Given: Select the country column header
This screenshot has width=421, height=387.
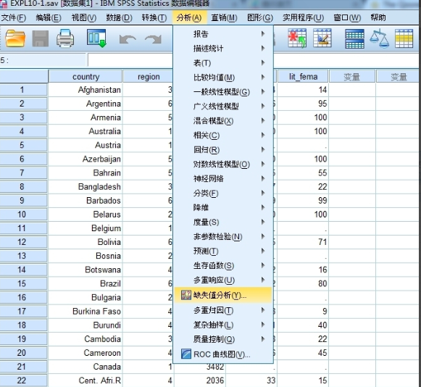Looking at the screenshot, I should point(86,77).
